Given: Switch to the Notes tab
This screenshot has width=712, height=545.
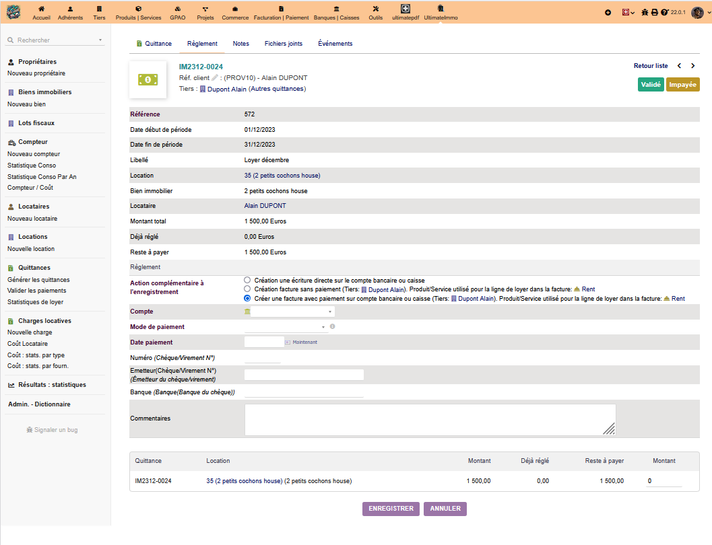Looking at the screenshot, I should [240, 44].
